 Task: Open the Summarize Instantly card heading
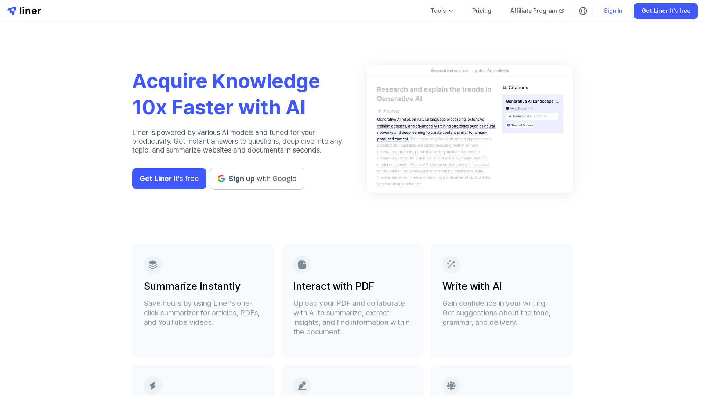[192, 286]
